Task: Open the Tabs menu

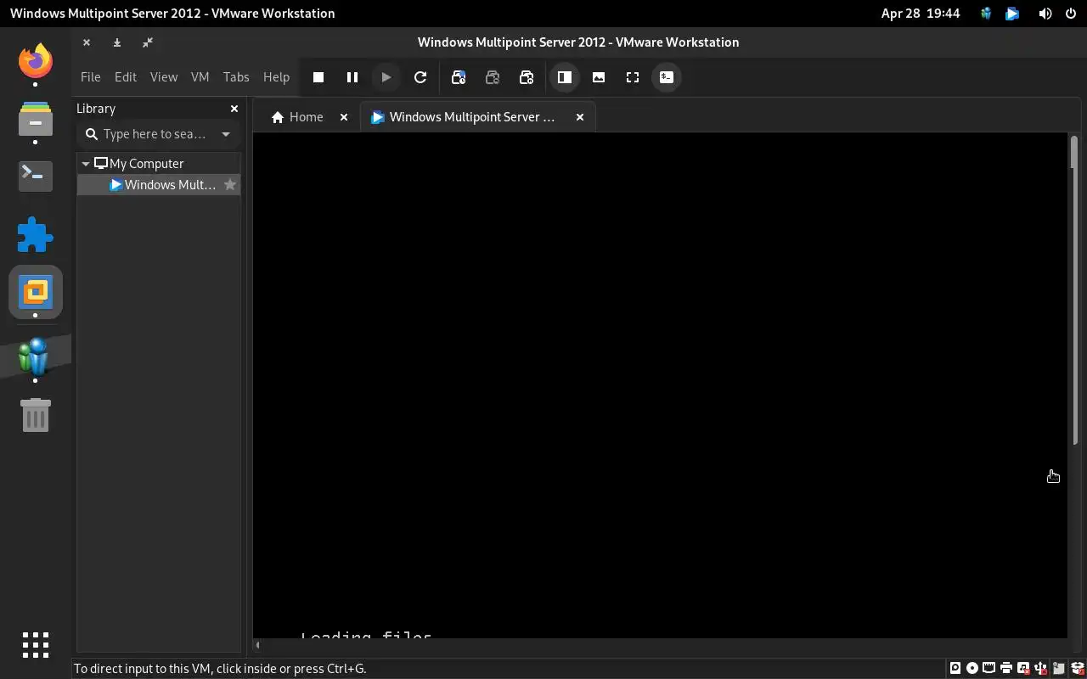Action: pyautogui.click(x=236, y=76)
